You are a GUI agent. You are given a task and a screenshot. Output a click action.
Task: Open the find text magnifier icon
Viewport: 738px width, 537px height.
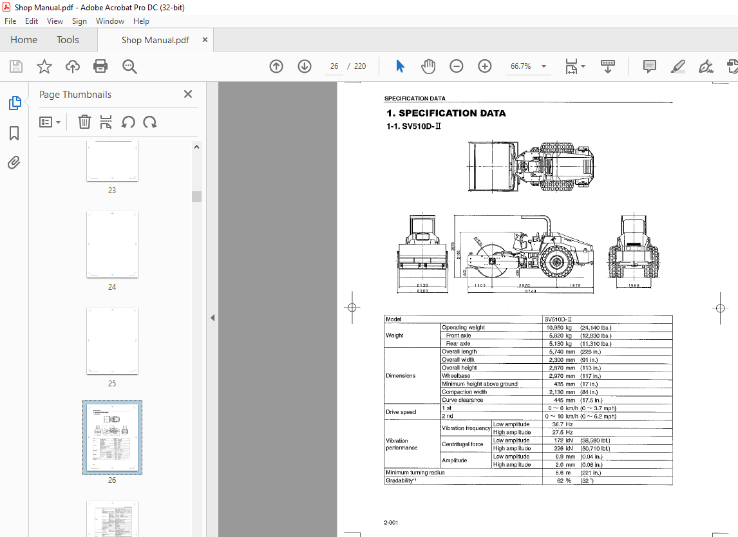[x=129, y=66]
